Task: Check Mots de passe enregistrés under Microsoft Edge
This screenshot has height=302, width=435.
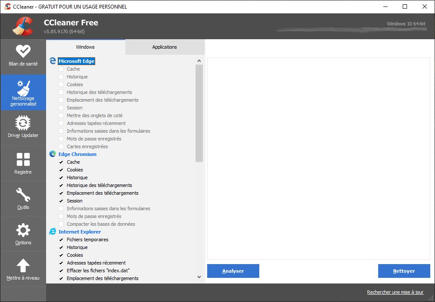Action: click(x=61, y=139)
